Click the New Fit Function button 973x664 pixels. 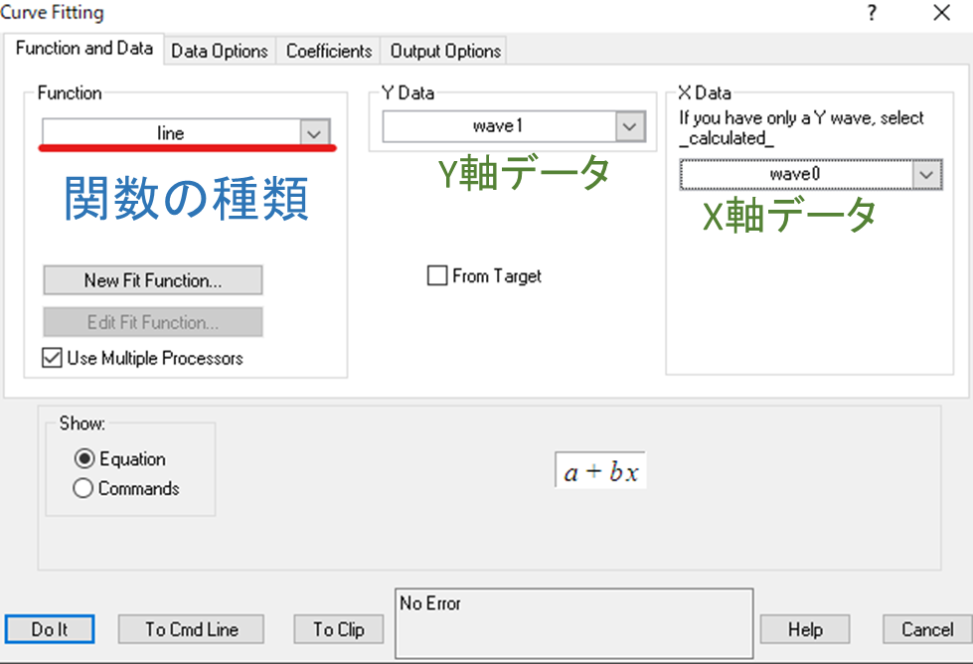click(153, 280)
